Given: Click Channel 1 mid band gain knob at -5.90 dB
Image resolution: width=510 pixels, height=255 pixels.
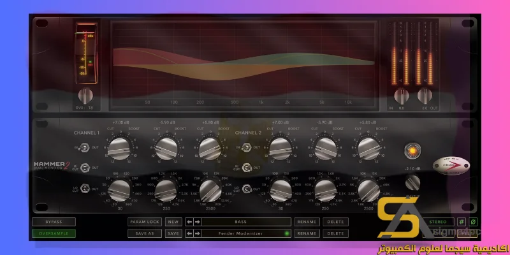Looking at the screenshot, I should pyautogui.click(x=166, y=149).
